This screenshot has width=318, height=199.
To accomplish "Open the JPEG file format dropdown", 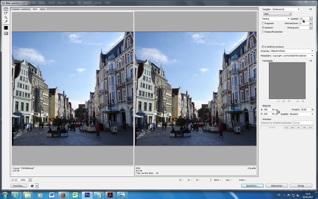I will click(x=277, y=14).
